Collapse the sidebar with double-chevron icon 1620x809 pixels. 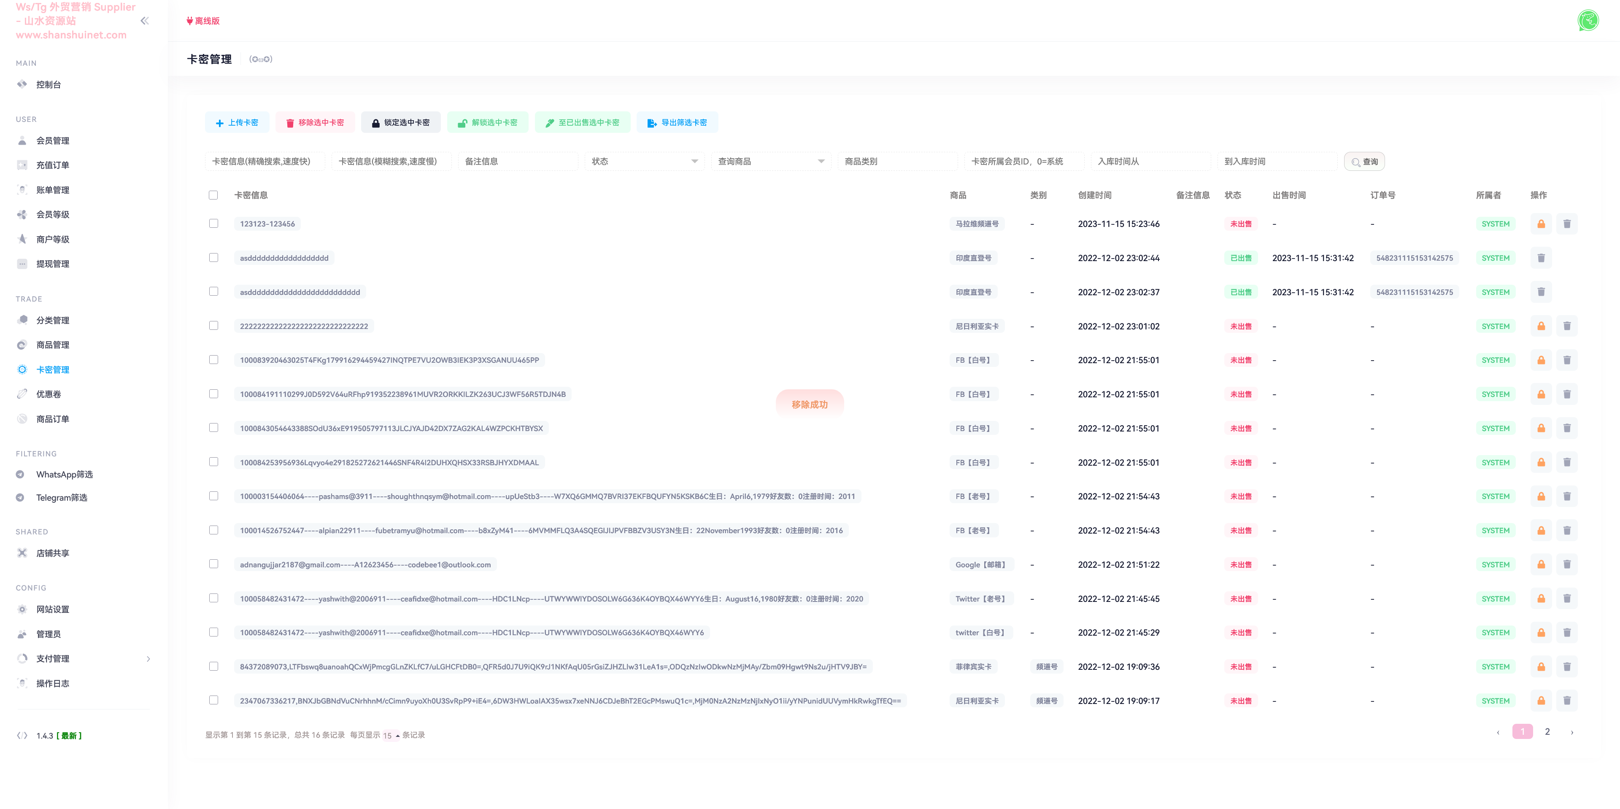click(x=145, y=21)
